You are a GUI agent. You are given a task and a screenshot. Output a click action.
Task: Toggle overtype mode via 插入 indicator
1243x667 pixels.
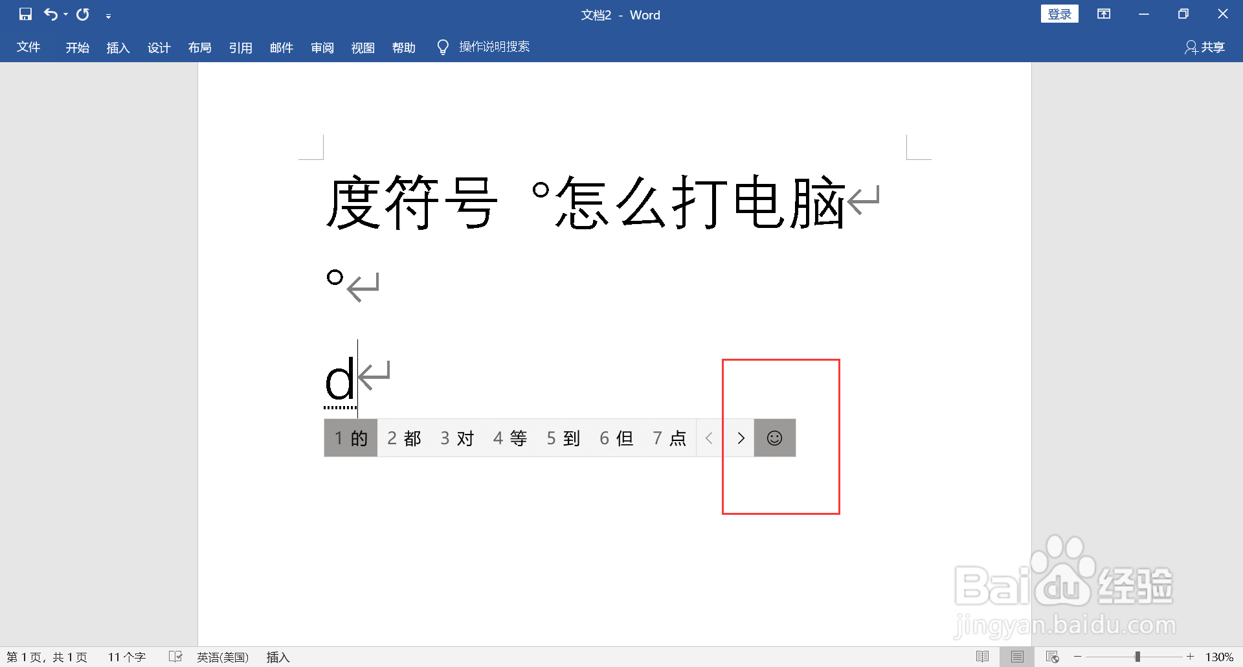(277, 657)
